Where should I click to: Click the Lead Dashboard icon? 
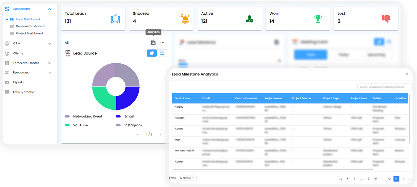click(12, 19)
